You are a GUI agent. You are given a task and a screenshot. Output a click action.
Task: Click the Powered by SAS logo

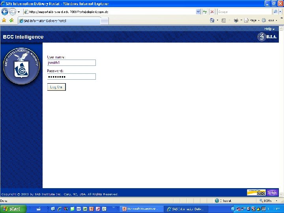click(x=256, y=192)
